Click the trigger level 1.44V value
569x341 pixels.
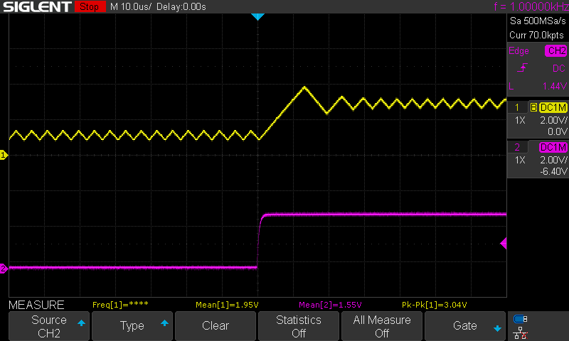(x=555, y=86)
